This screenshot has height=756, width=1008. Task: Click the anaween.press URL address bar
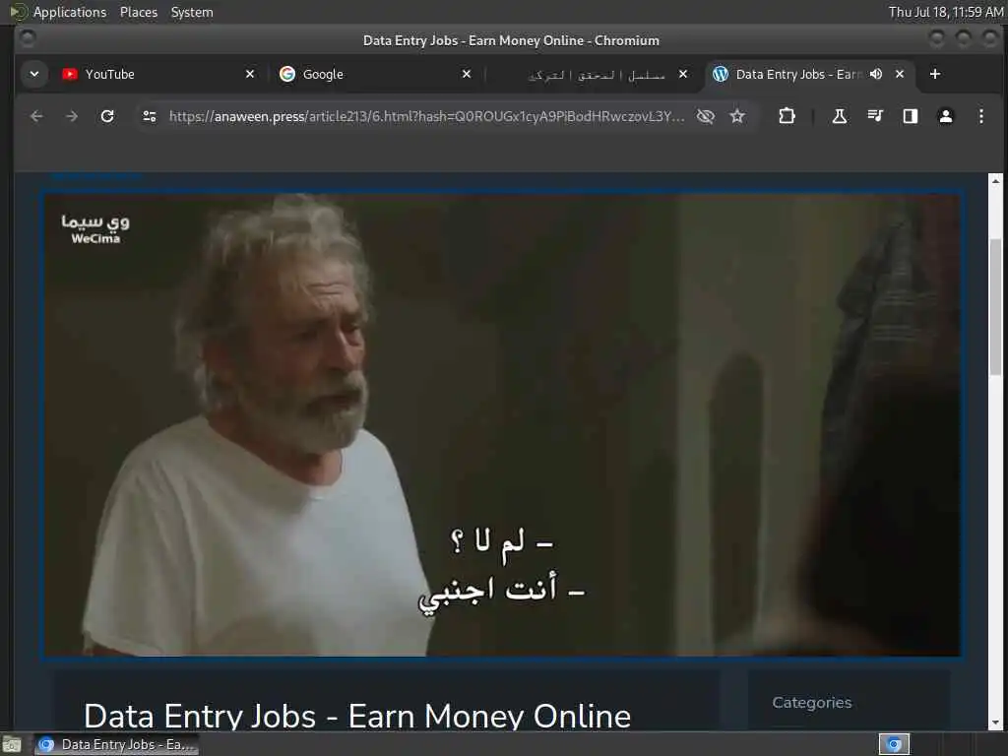pyautogui.click(x=427, y=116)
